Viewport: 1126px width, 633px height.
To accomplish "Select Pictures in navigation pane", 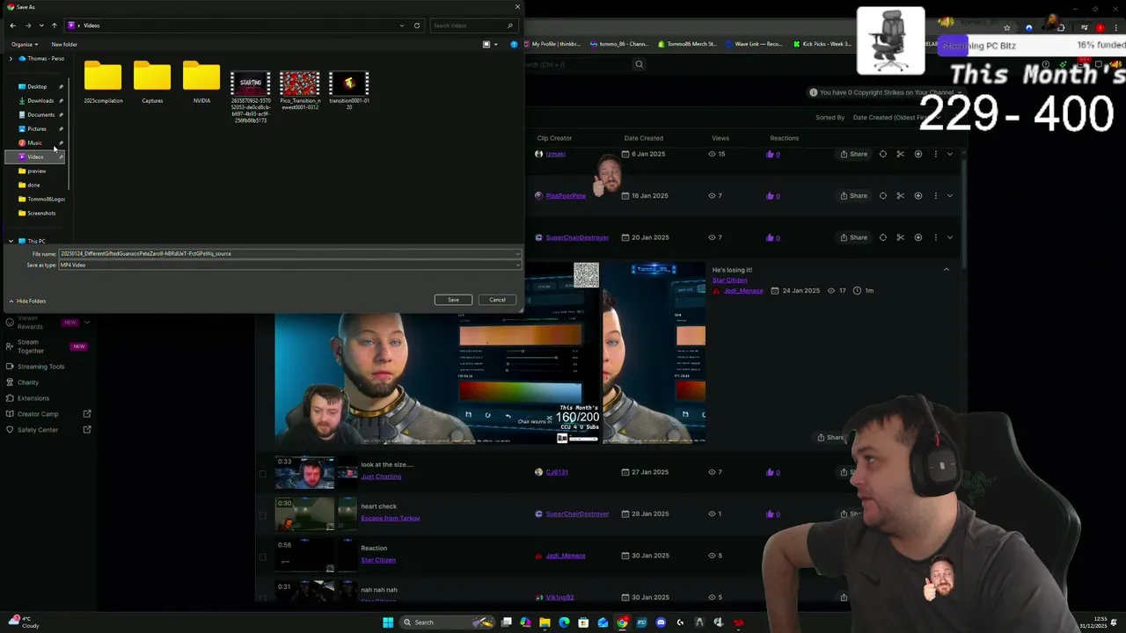I will [x=36, y=128].
